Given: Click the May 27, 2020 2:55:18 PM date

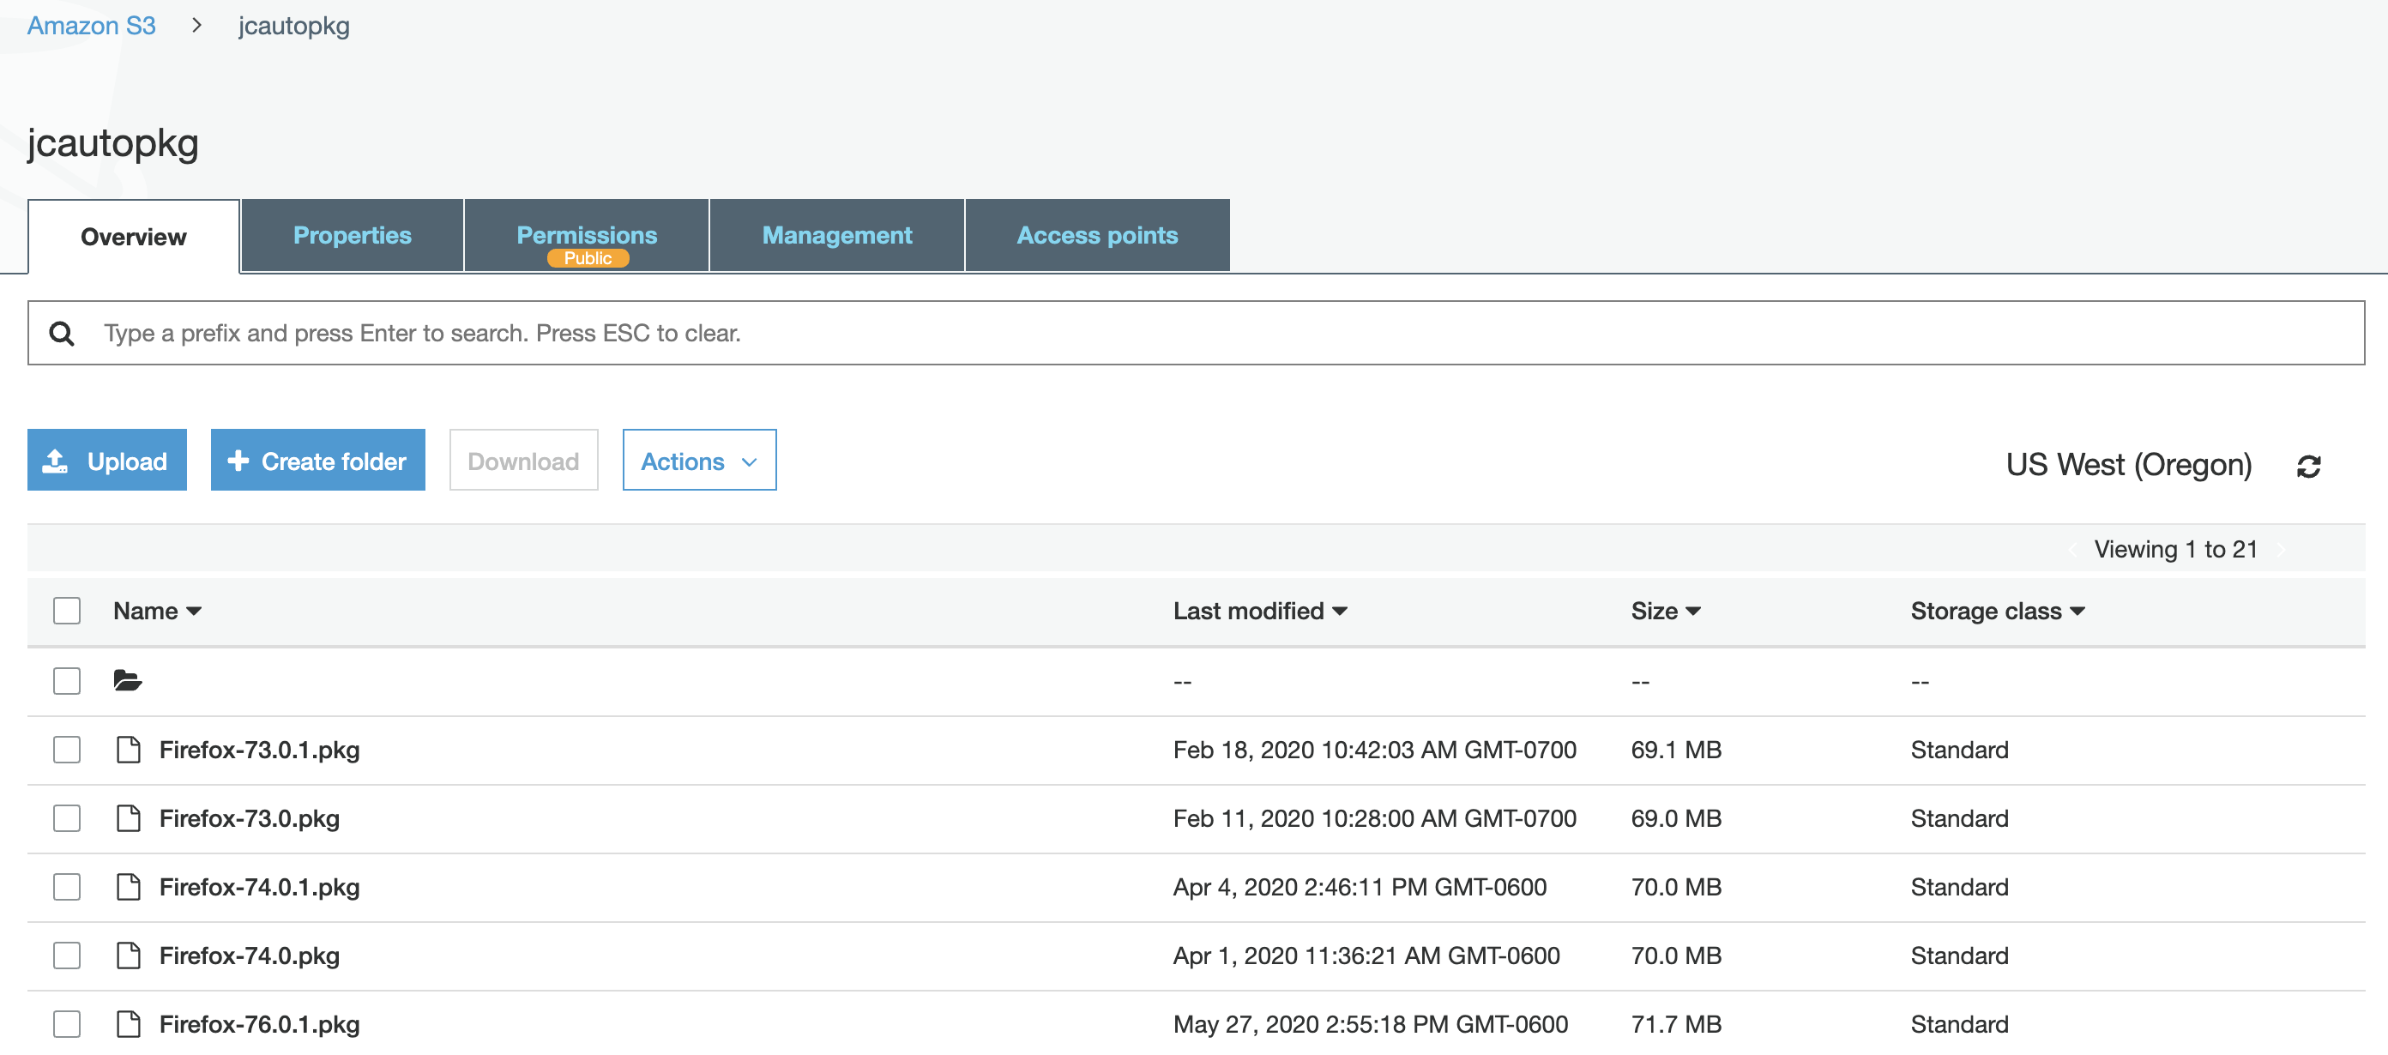Looking at the screenshot, I should pyautogui.click(x=1371, y=1024).
